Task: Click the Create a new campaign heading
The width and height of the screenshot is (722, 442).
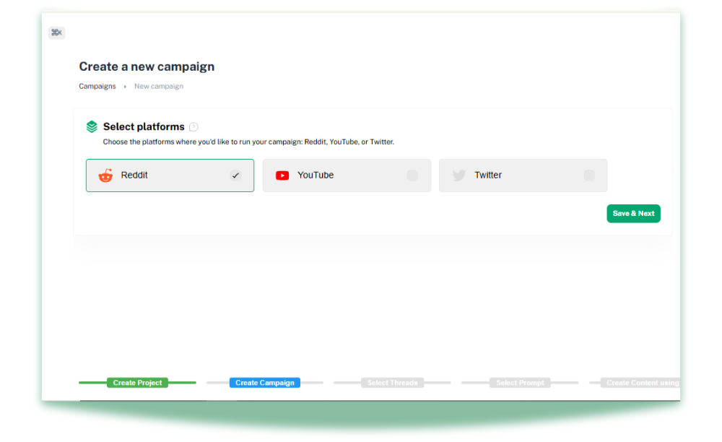Action: (147, 66)
